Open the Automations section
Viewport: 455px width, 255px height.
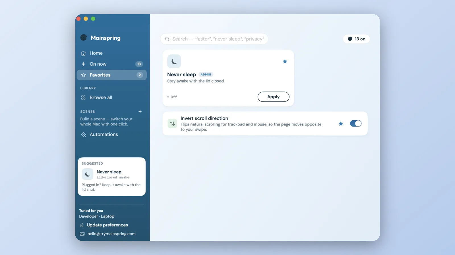(112, 135)
